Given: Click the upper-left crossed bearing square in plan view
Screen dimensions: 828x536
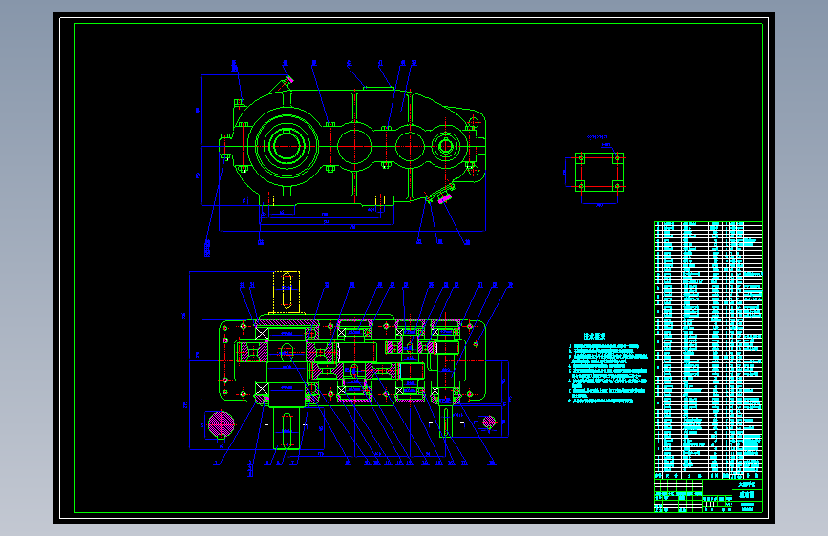Looking at the screenshot, I should pyautogui.click(x=262, y=333).
